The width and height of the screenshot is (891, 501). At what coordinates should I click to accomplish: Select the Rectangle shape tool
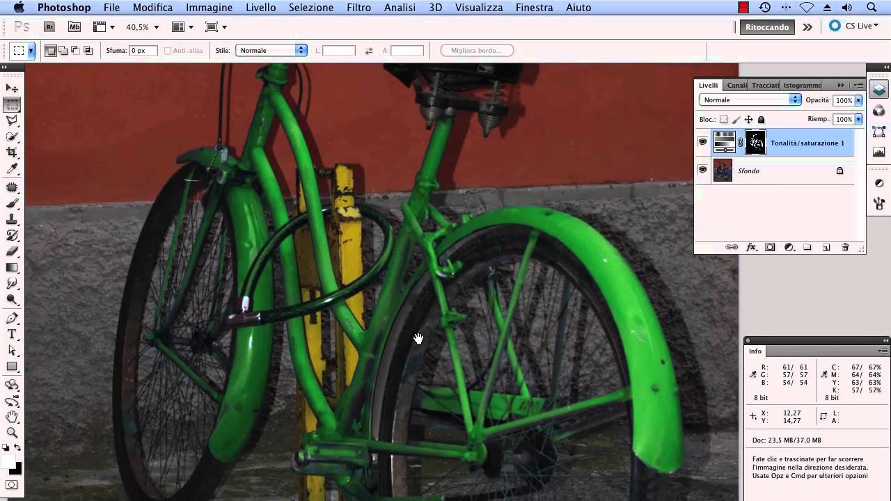12,366
